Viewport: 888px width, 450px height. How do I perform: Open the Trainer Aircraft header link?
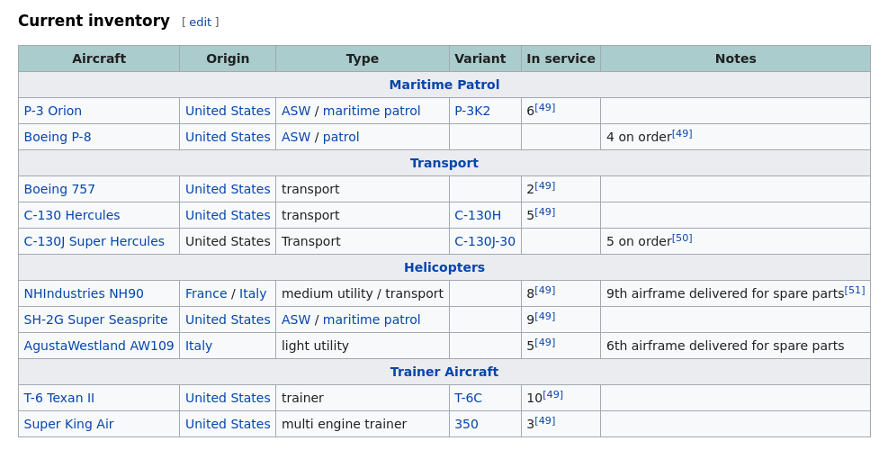[x=444, y=373]
